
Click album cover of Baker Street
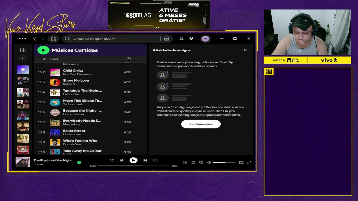coord(55,132)
